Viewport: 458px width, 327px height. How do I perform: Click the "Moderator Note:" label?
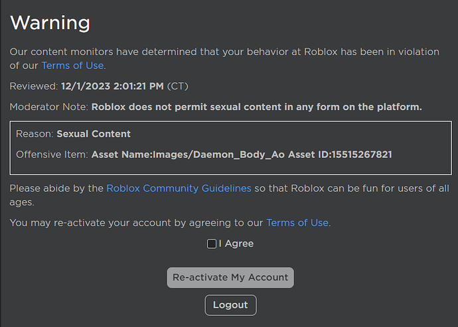click(x=48, y=107)
